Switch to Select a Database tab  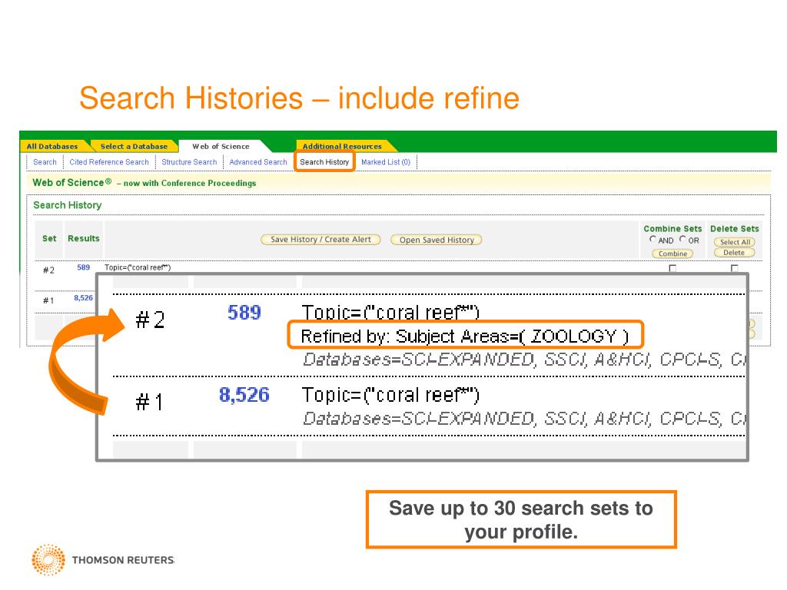[134, 146]
